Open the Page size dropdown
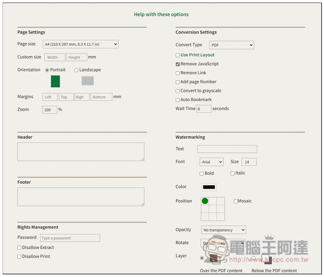Image resolution: width=324 pixels, height=277 pixels. (x=81, y=44)
